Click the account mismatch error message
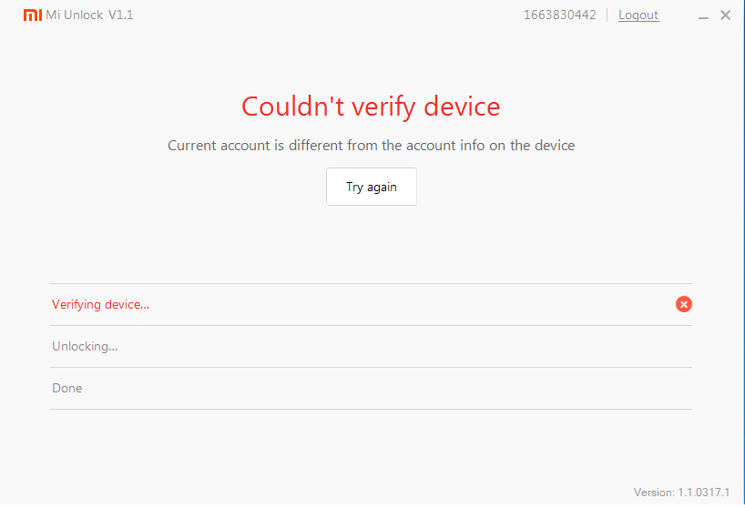Viewport: 745px width, 508px height. pos(371,145)
